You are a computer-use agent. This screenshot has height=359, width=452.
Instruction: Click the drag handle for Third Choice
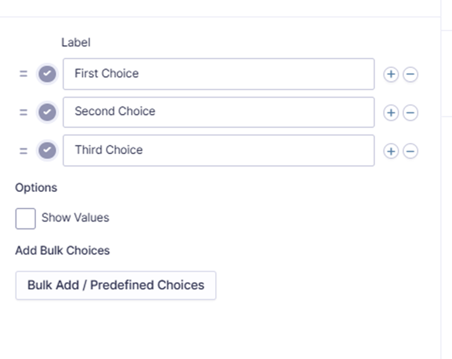23,151
